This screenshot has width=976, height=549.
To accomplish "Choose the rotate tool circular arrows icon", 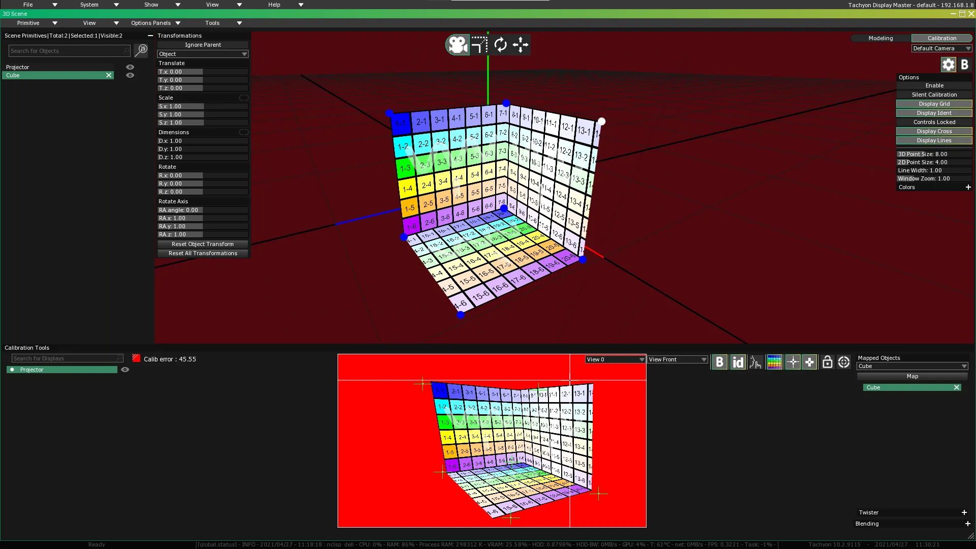I will (x=500, y=45).
